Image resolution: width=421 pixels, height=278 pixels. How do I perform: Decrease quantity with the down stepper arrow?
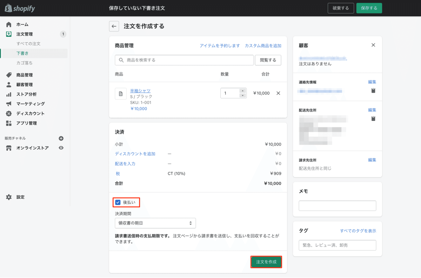(x=242, y=95)
